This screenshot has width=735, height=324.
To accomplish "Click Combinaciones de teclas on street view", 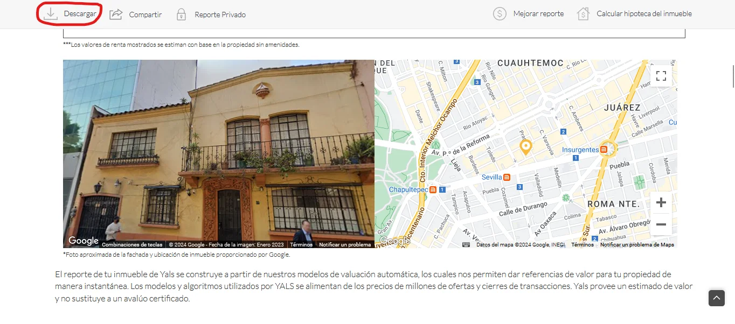I will pyautogui.click(x=132, y=245).
